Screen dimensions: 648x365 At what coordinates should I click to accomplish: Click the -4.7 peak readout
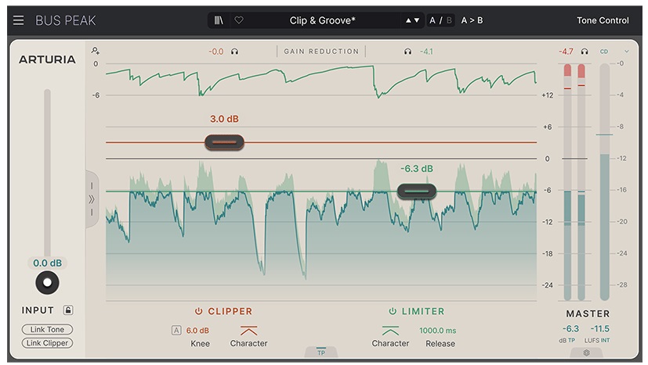566,52
